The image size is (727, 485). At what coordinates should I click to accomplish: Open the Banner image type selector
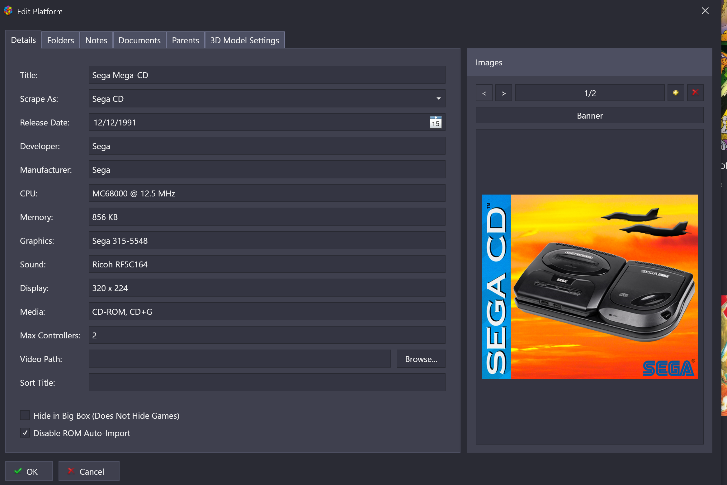(589, 115)
